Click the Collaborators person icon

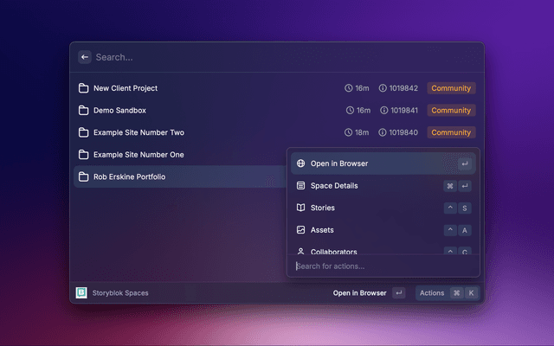(x=300, y=251)
